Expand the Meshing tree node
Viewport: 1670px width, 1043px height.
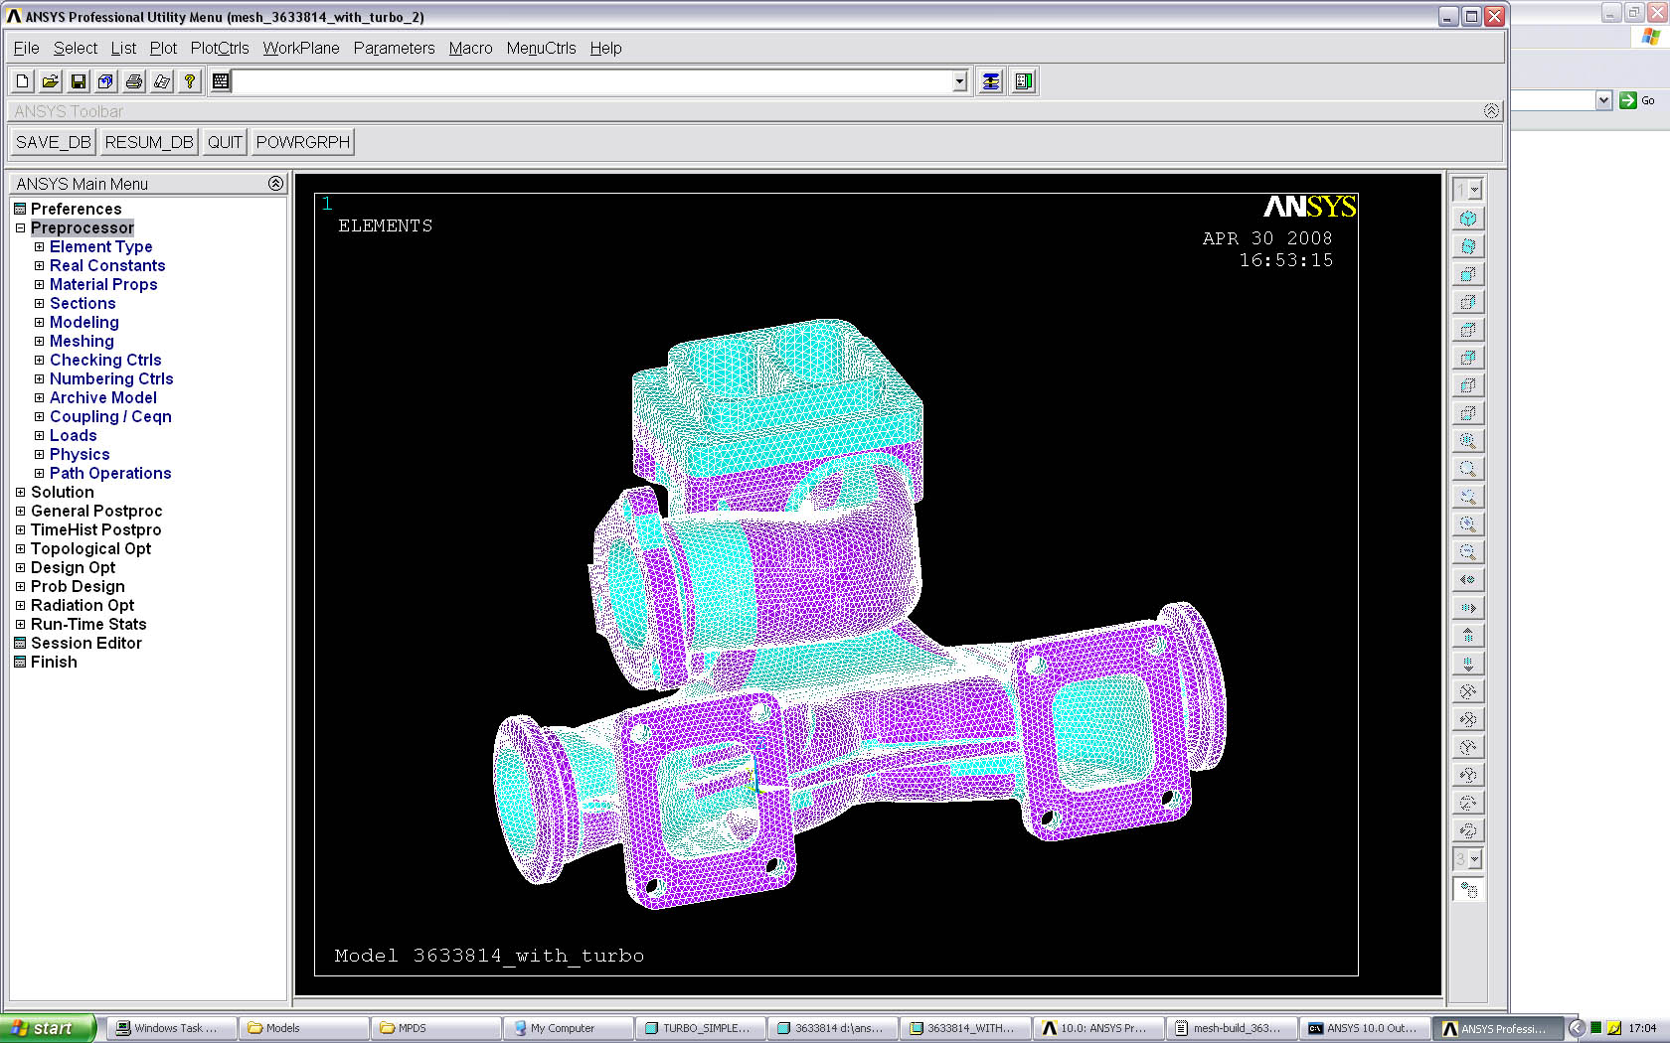(x=39, y=341)
